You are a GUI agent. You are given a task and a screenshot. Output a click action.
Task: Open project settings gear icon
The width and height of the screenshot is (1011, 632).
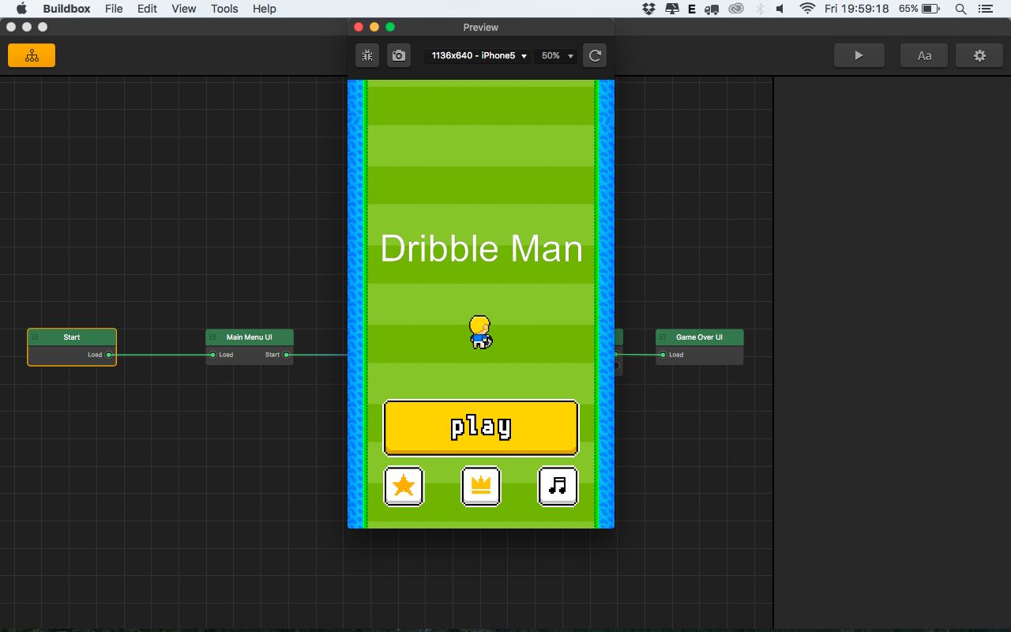(x=979, y=55)
